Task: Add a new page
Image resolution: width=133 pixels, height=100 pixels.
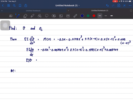Action: [x=119, y=6]
